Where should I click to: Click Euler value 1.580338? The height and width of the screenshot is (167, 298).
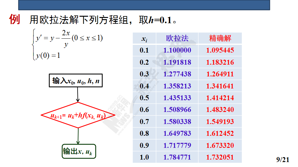click(x=177, y=122)
